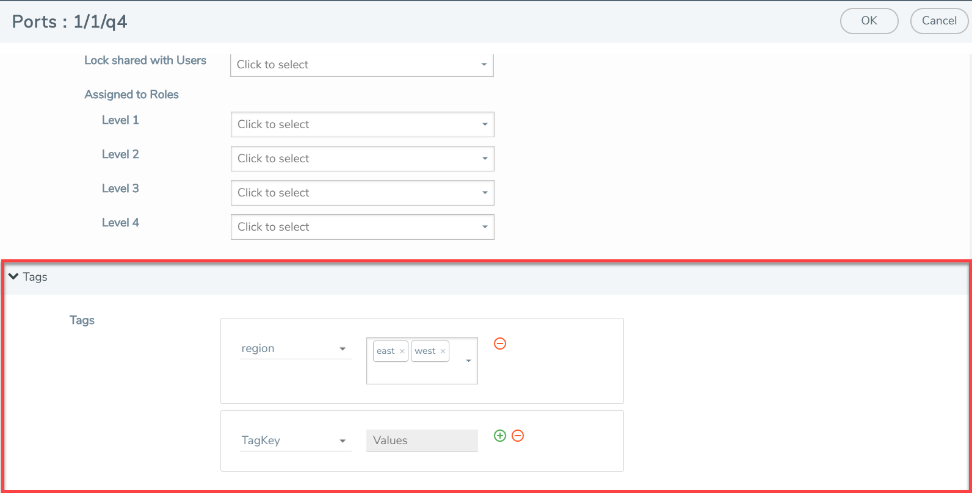Screen dimensions: 972x493
Task: Open the Level 4 roles dropdown
Action: click(362, 227)
